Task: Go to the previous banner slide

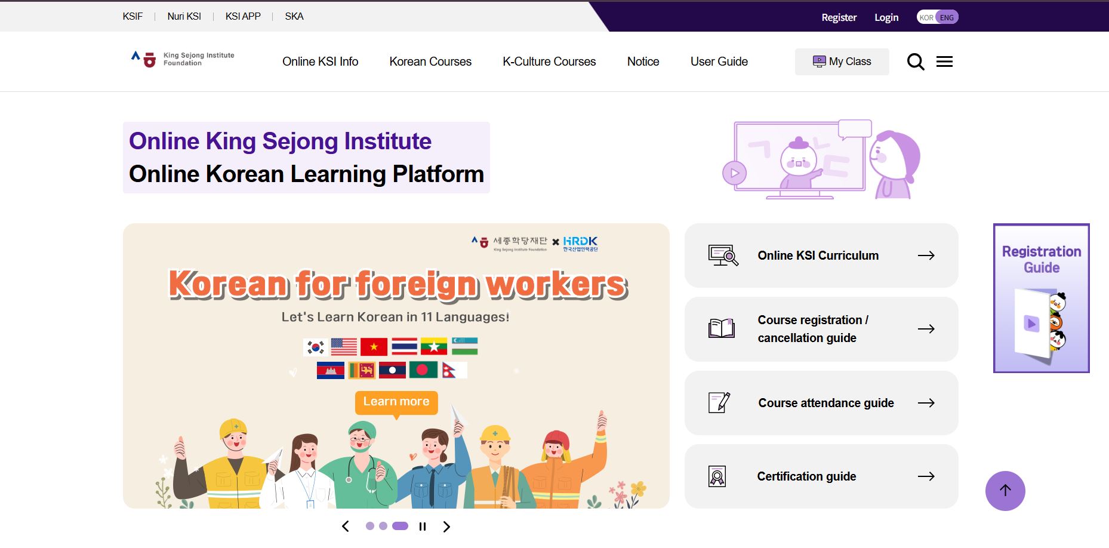Action: [x=346, y=527]
